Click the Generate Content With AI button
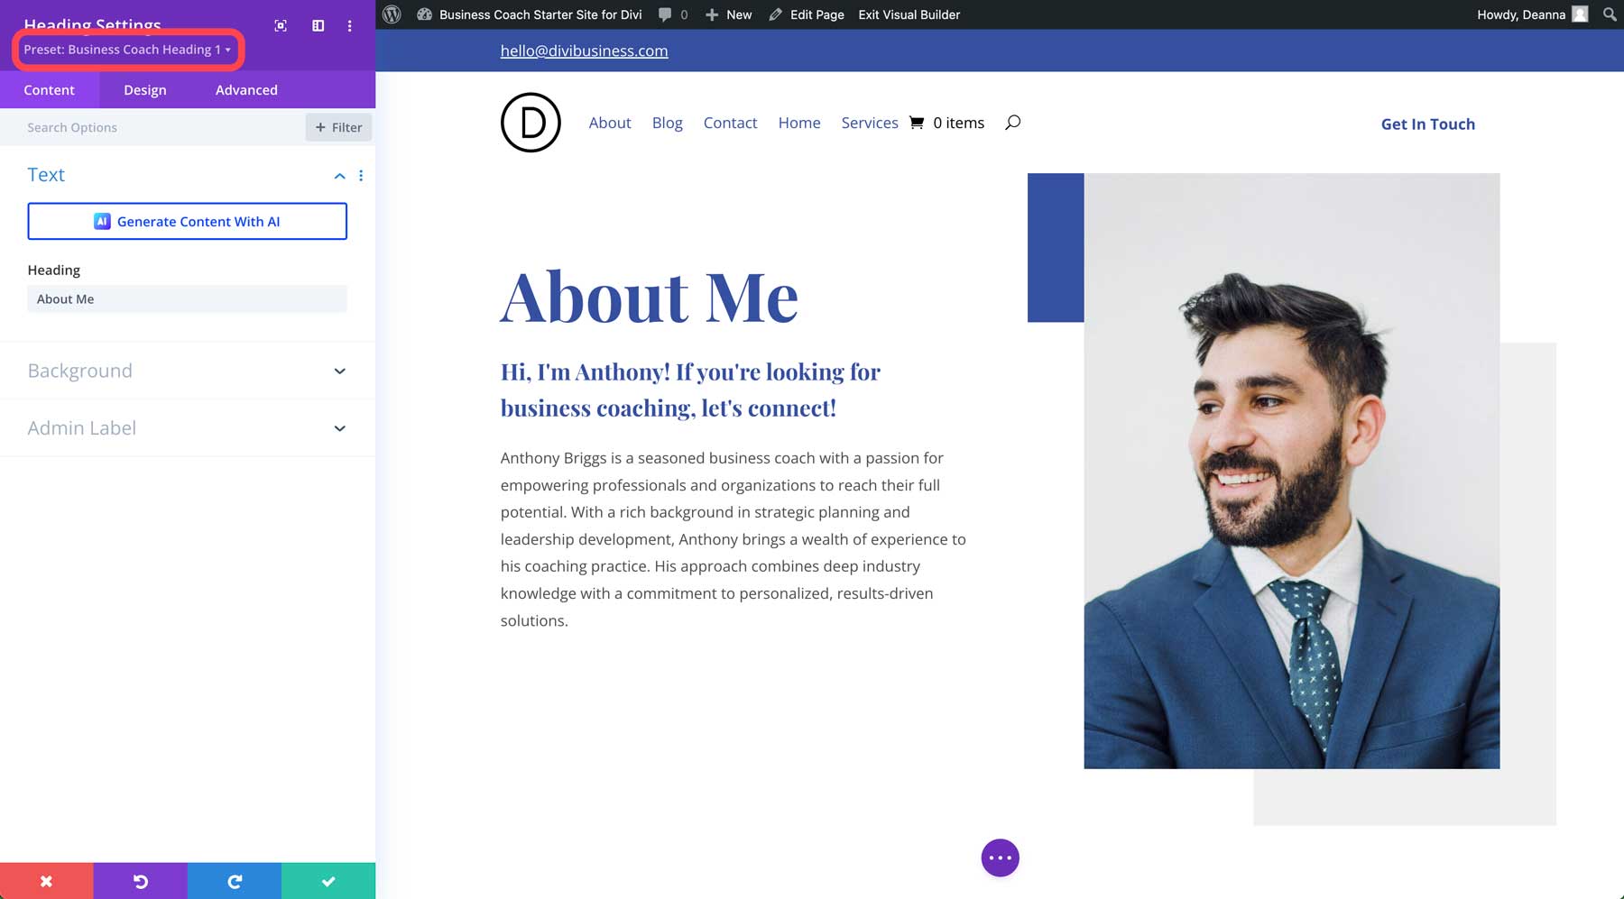The image size is (1624, 899). [x=187, y=221]
